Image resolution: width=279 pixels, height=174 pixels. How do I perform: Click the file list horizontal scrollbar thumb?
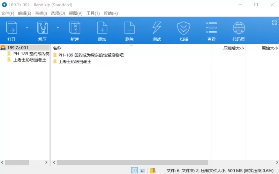click(x=133, y=162)
